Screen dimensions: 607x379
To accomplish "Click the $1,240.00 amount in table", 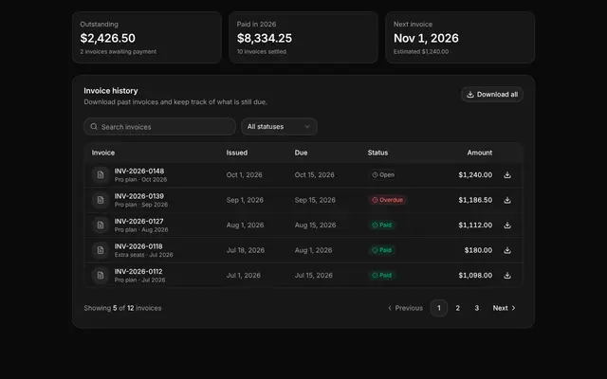I will click(475, 174).
